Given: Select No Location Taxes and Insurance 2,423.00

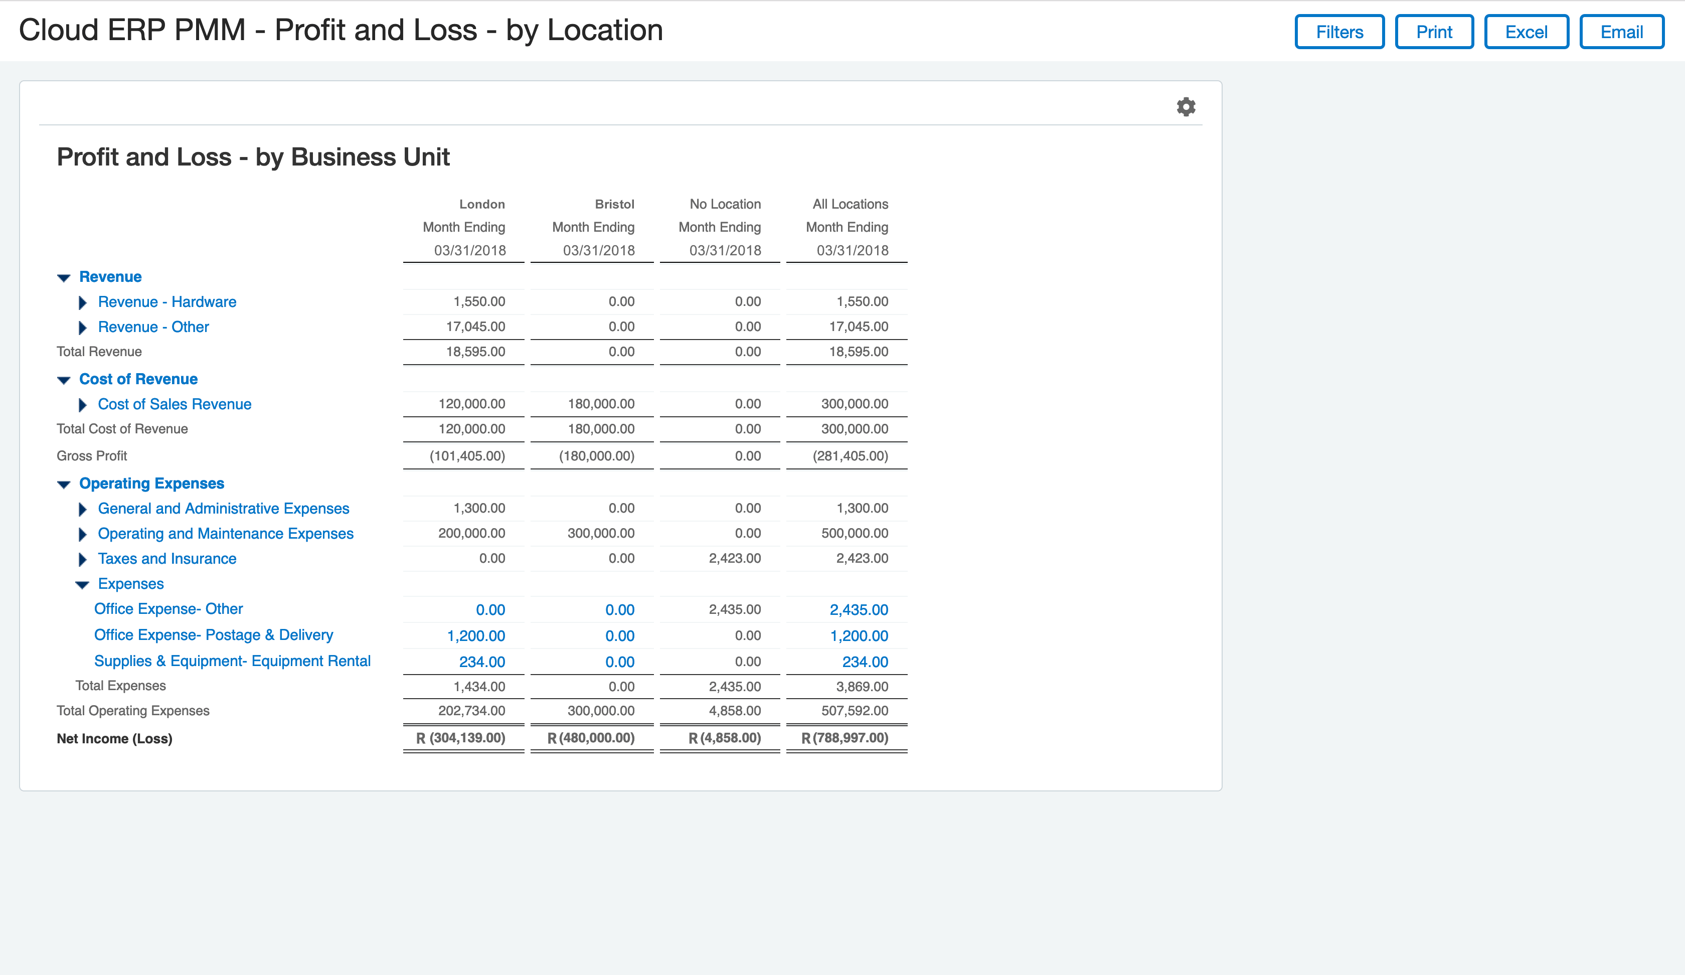Looking at the screenshot, I should 735,558.
